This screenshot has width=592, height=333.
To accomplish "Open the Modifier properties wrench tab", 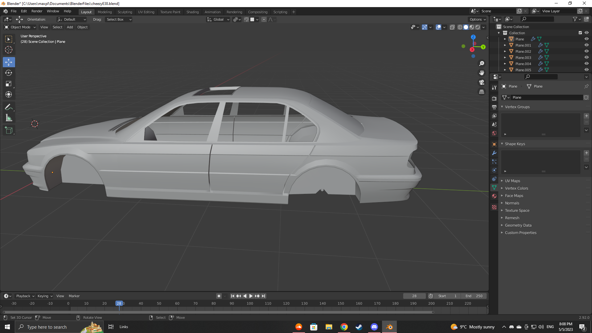I will pyautogui.click(x=494, y=153).
